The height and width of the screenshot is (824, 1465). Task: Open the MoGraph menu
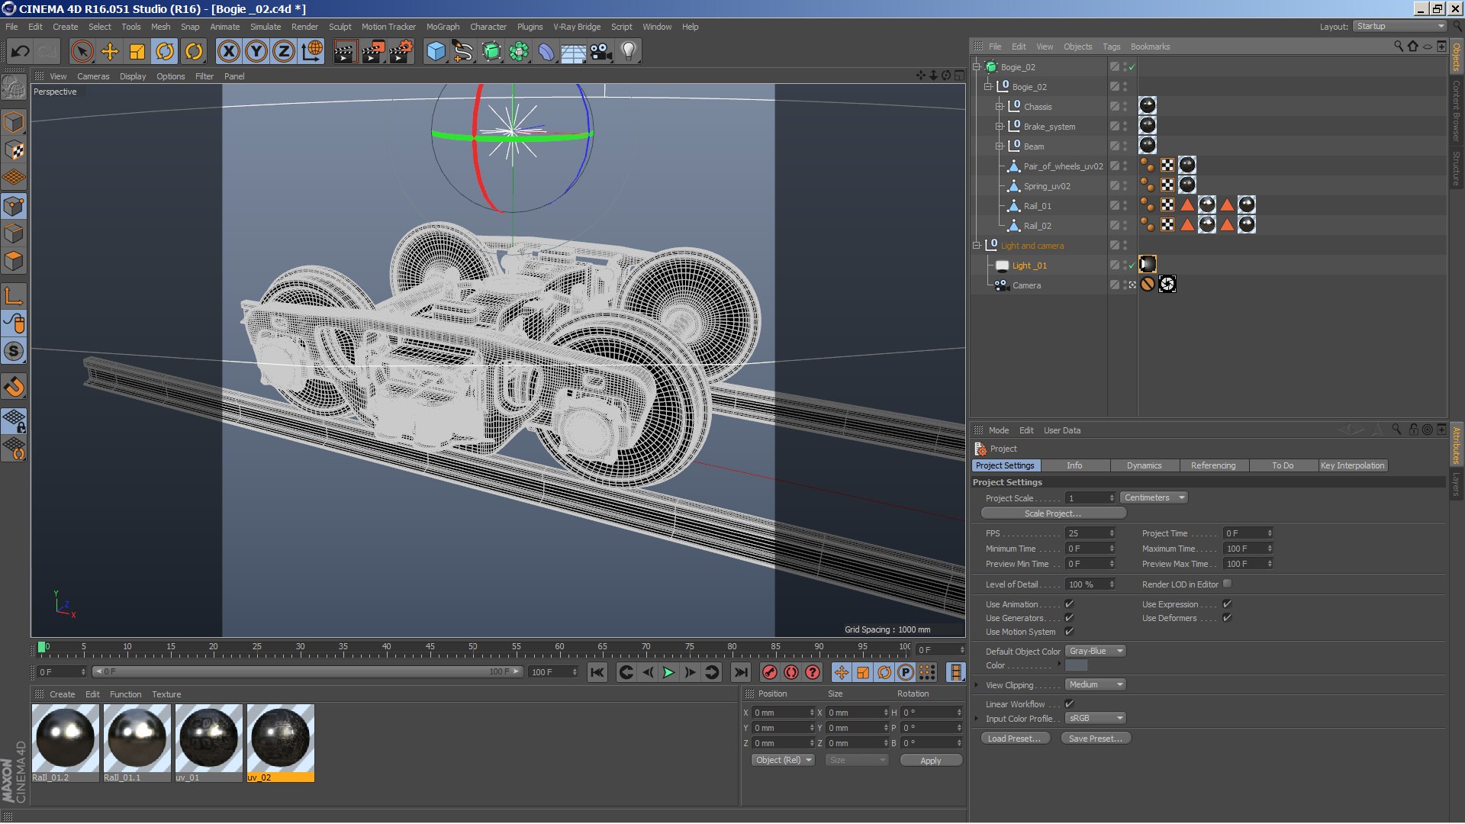(x=443, y=27)
